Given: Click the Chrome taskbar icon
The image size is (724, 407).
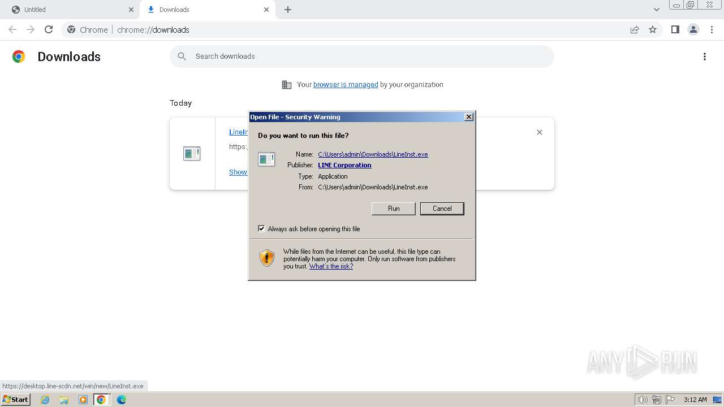Looking at the screenshot, I should coord(101,400).
